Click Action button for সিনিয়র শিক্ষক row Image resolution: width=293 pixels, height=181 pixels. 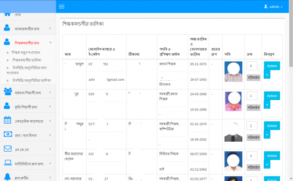point(272,156)
